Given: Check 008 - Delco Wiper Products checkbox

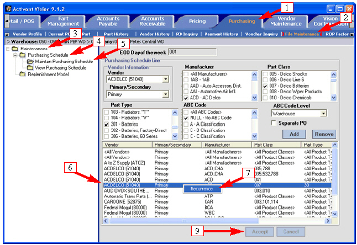Looking at the screenshot, I should 265,92.
